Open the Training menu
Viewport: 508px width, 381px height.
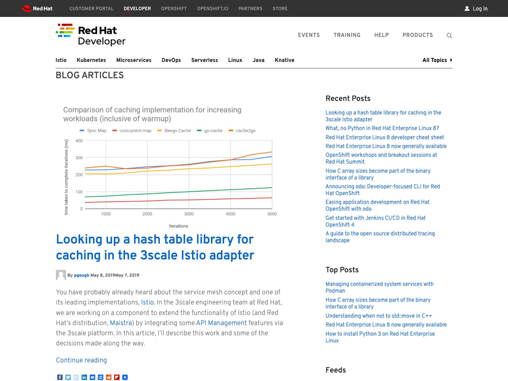(x=347, y=35)
